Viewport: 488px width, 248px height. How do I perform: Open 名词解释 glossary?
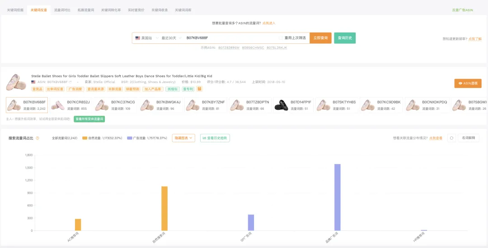pyautogui.click(x=469, y=138)
